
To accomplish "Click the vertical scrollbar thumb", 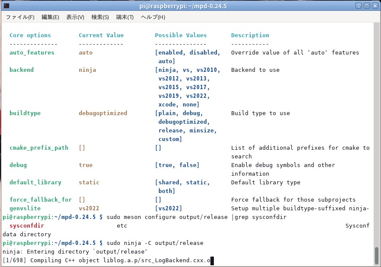I will click(x=377, y=254).
